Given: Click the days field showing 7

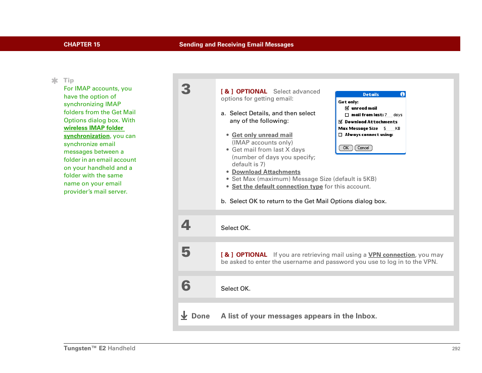Looking at the screenshot, I should click(388, 115).
